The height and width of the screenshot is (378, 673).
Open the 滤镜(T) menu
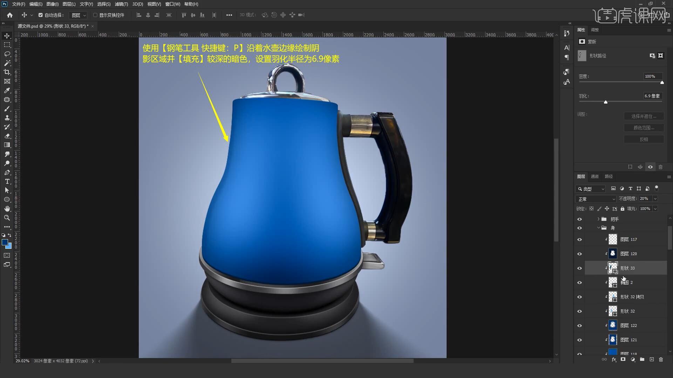coord(121,4)
